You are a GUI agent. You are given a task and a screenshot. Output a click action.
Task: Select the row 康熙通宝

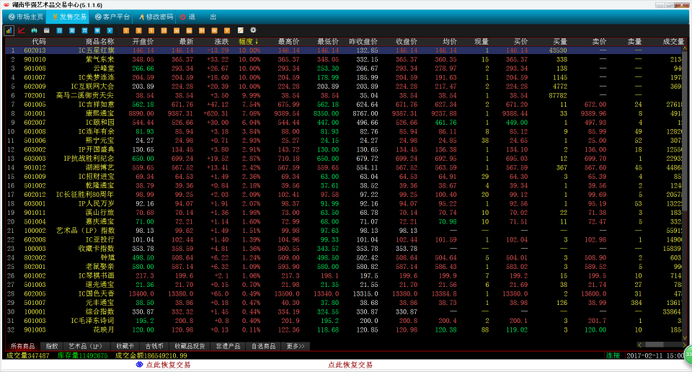coord(345,113)
